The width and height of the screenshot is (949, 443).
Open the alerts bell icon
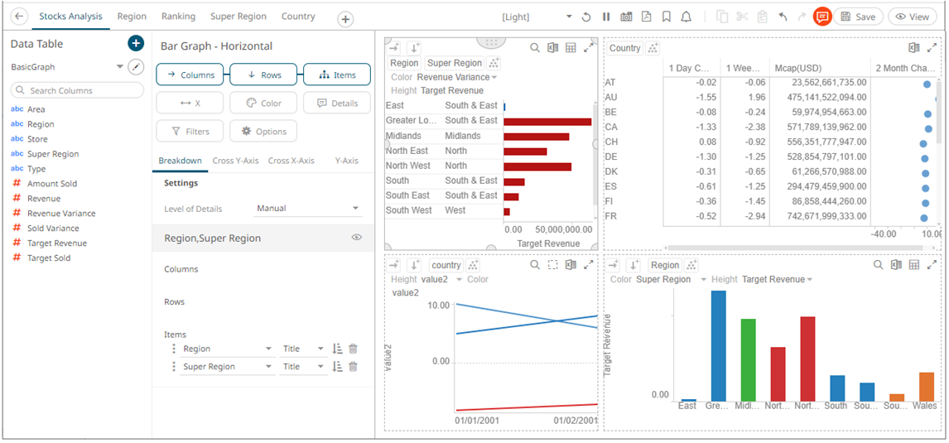coord(686,17)
